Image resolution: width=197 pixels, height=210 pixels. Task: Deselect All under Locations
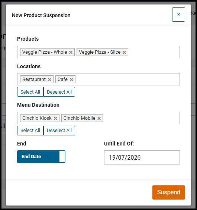pyautogui.click(x=59, y=92)
